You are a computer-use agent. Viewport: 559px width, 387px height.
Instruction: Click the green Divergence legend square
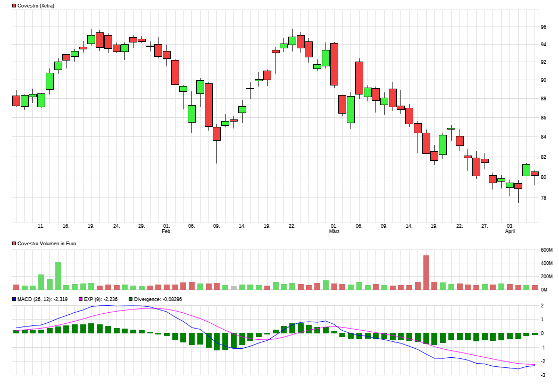point(131,299)
